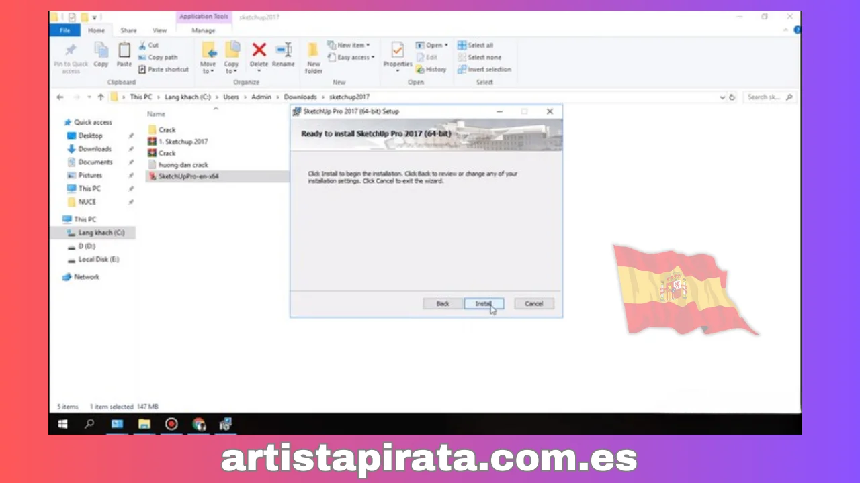Viewport: 860px width, 483px height.
Task: Open the File menu tab
Action: pyautogui.click(x=65, y=30)
